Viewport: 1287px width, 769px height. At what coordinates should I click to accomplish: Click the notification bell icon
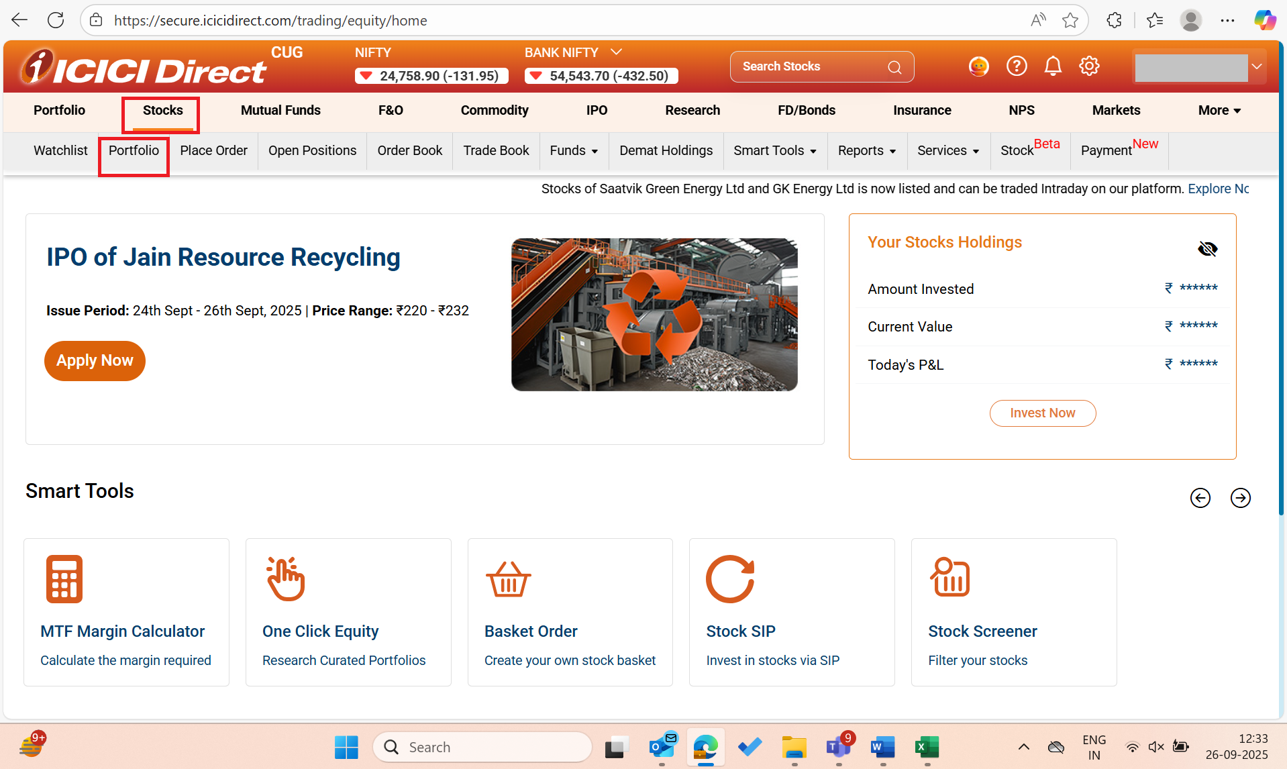(1053, 66)
